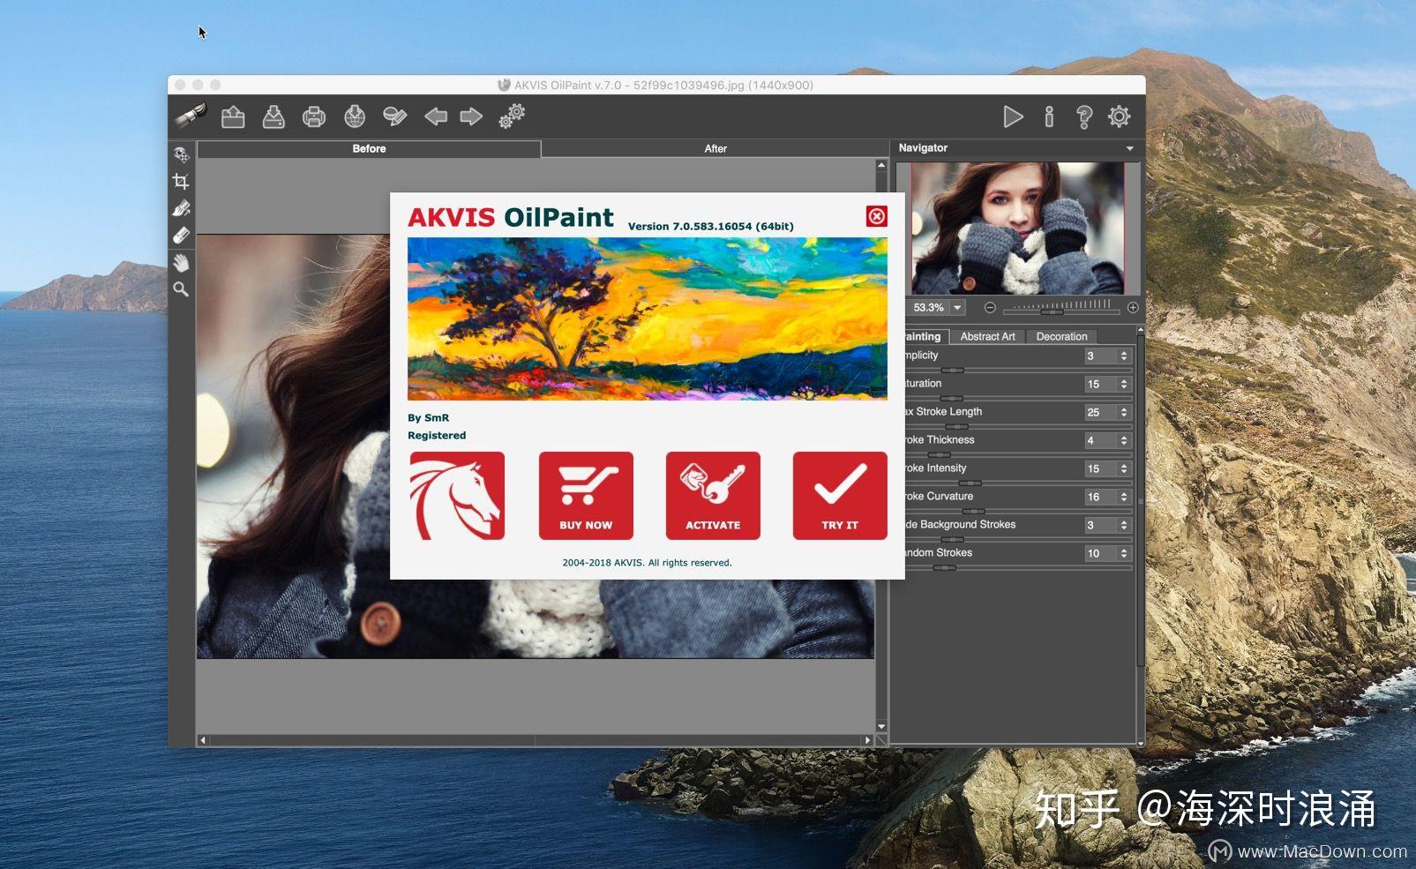Viewport: 1416px width, 869px height.
Task: Activate the Zoom magnifier tool
Action: [181, 289]
